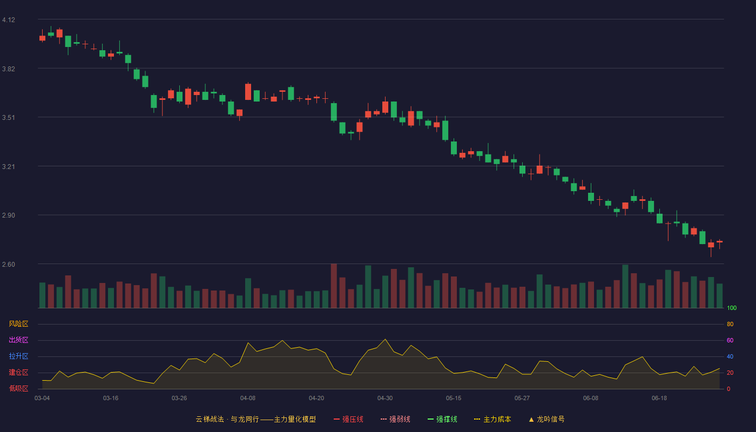Click the 拉升区 zone label
The image size is (756, 432).
click(18, 356)
